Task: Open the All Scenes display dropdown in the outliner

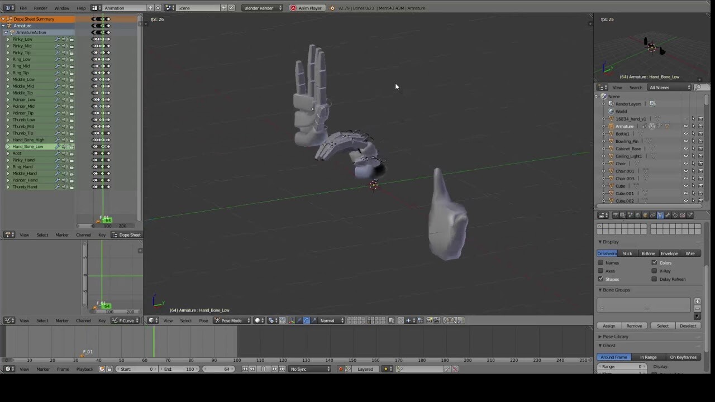Action: pos(668,87)
